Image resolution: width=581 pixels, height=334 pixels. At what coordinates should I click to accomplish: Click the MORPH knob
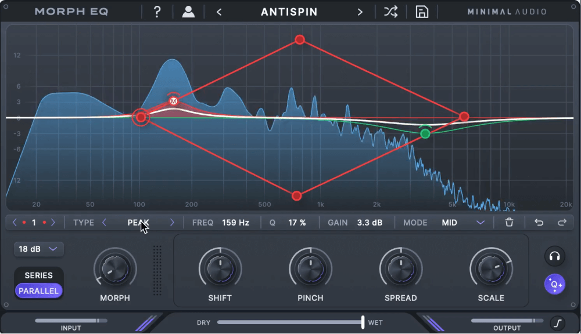pos(115,269)
